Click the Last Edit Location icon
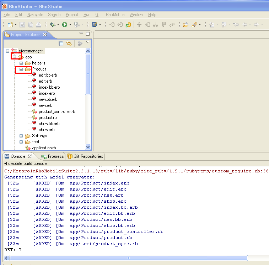269x265 pixels. [236, 25]
